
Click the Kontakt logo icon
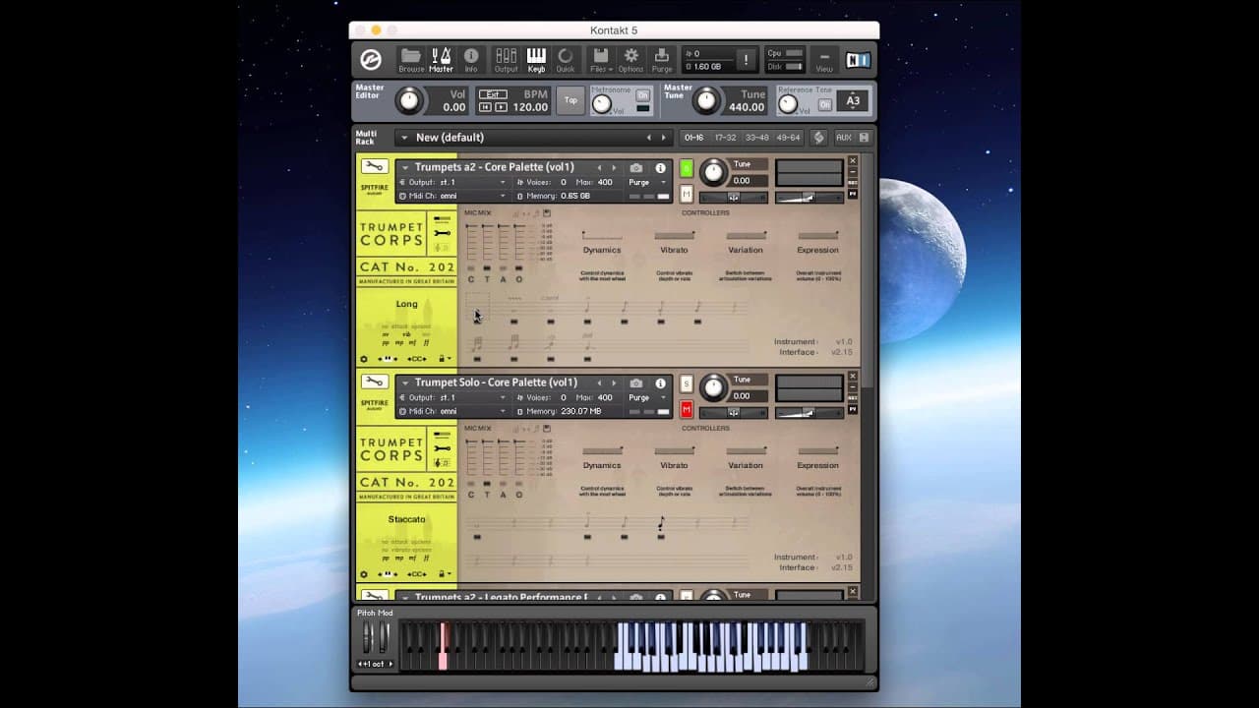click(x=372, y=60)
